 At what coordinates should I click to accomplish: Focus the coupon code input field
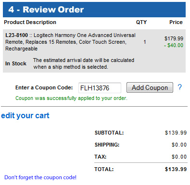pyautogui.click(x=100, y=88)
